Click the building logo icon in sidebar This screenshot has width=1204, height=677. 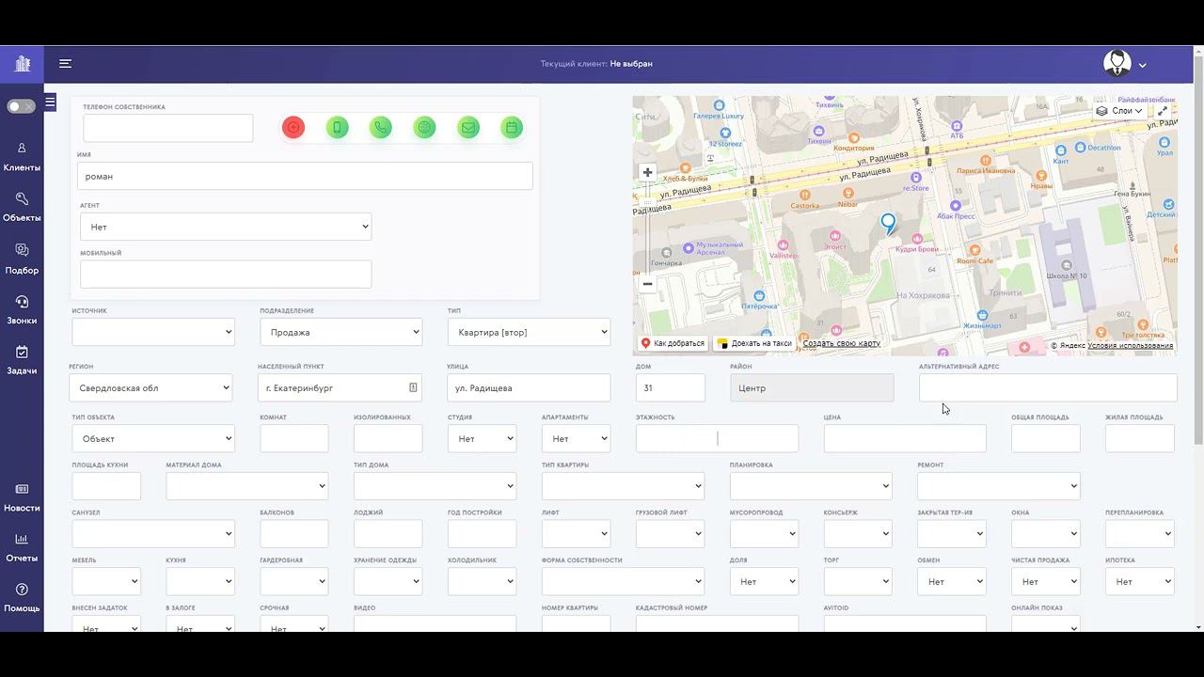click(x=23, y=64)
